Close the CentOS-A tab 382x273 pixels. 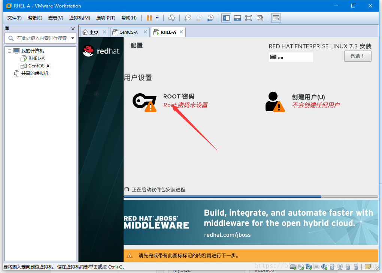(x=145, y=32)
